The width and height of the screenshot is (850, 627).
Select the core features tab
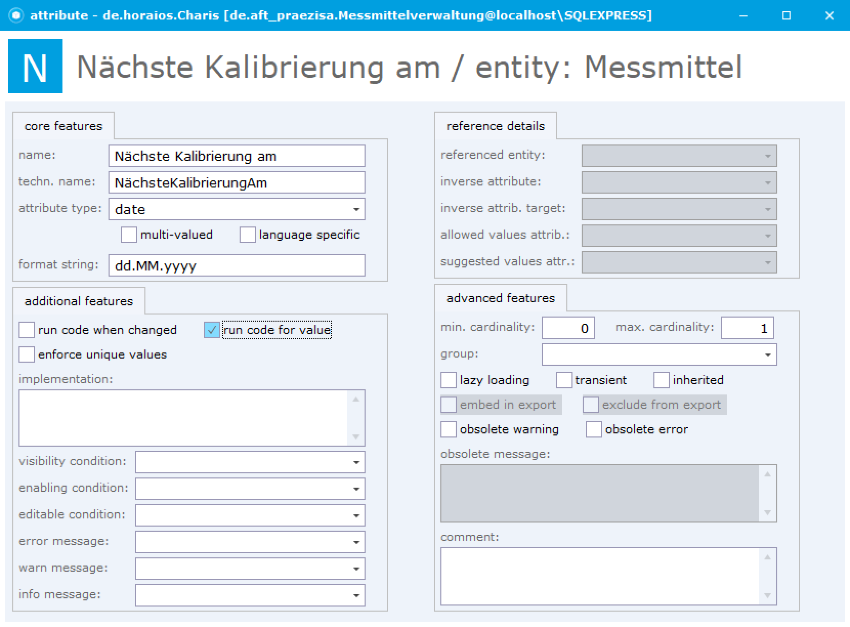click(x=63, y=126)
